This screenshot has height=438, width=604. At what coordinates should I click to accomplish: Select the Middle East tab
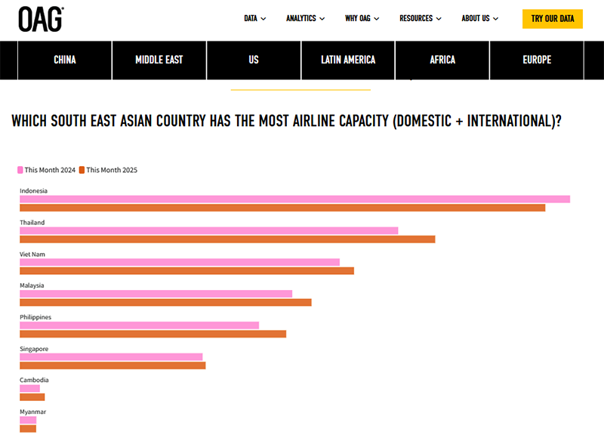[x=159, y=60]
